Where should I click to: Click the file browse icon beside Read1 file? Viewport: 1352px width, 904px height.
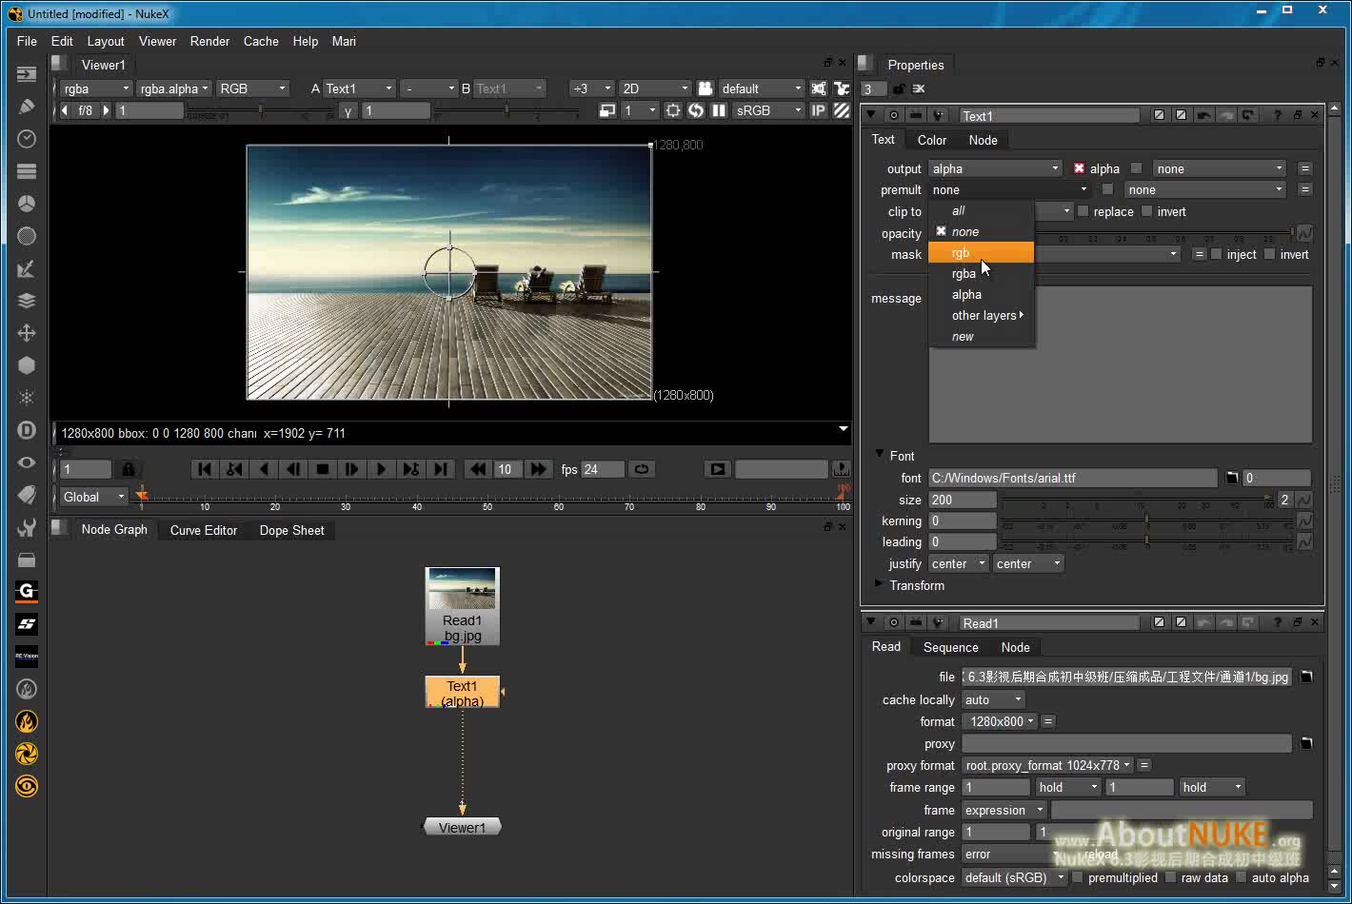click(x=1306, y=677)
